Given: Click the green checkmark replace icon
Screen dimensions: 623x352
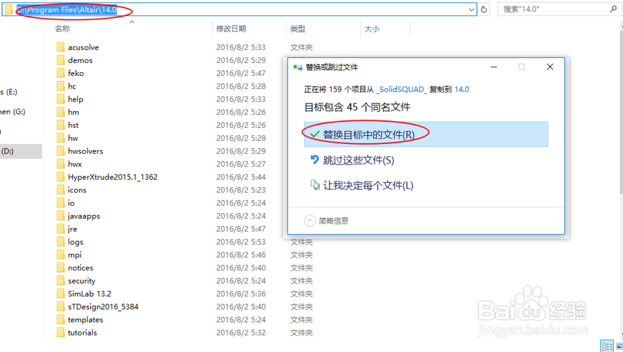Looking at the screenshot, I should (315, 135).
